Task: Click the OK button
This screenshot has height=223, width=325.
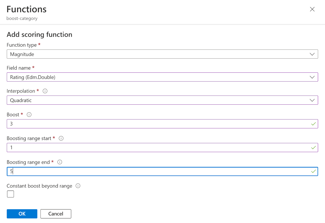Action: tap(22, 214)
